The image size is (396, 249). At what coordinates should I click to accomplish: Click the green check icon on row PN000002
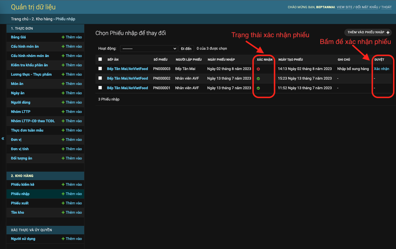[x=258, y=78]
